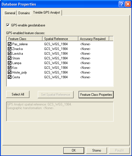Toggle the Znacka feature class checkbox
Screen dimensions: 132x156
9,49
